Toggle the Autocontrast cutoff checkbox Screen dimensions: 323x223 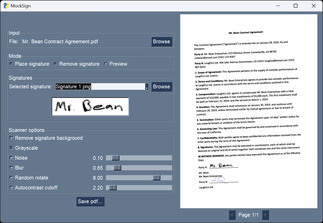(x=11, y=188)
